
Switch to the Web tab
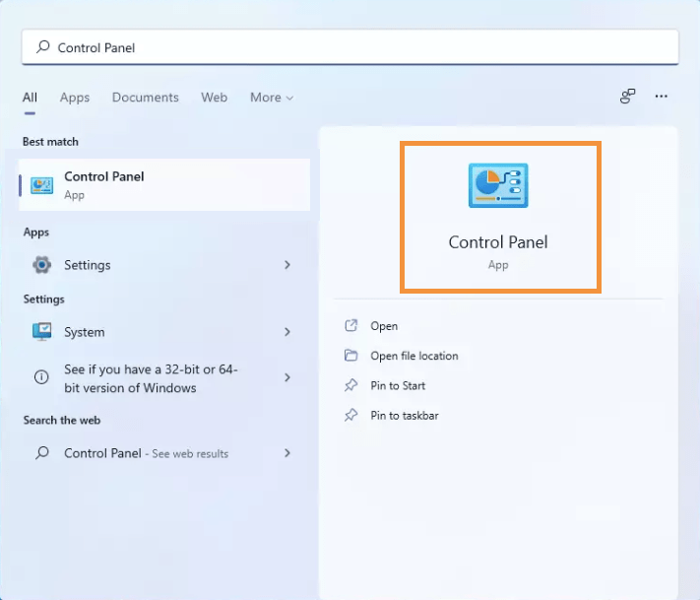point(214,98)
